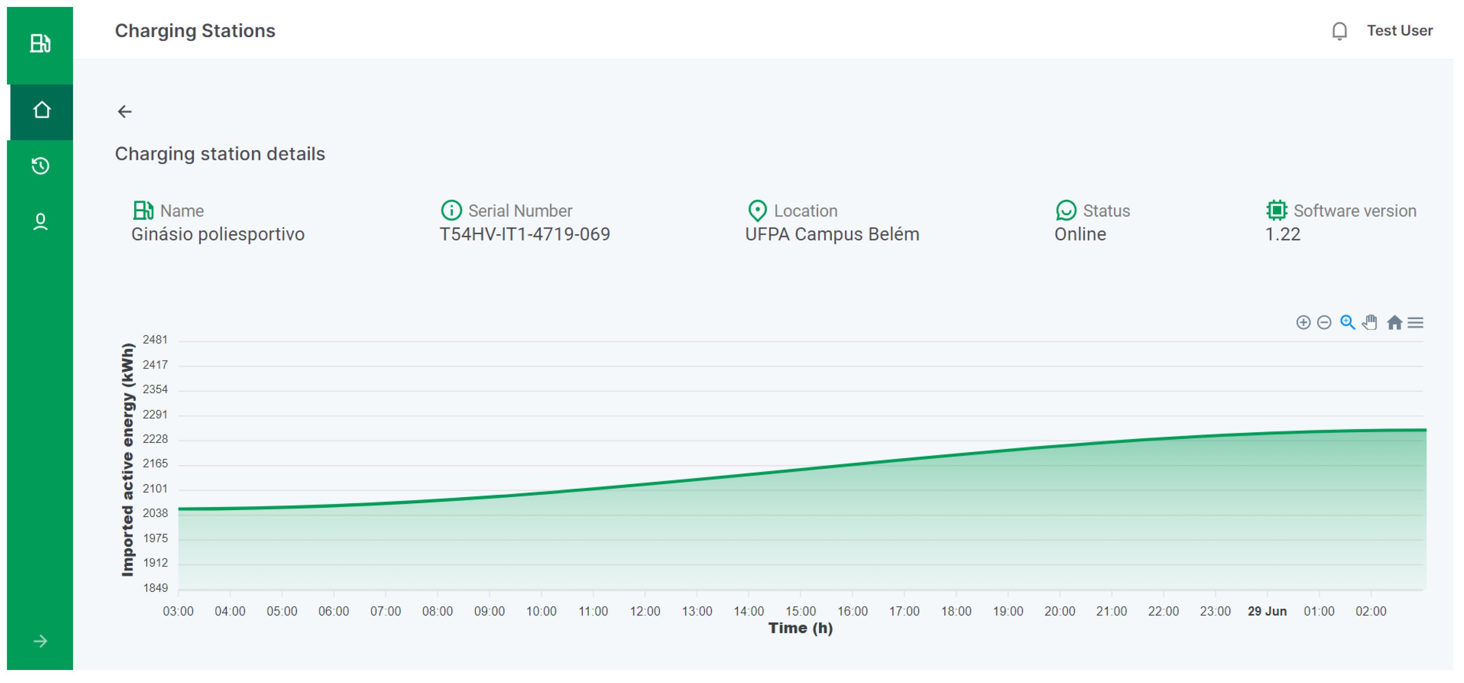1464x683 pixels.
Task: Toggle chart panning hand tool
Action: [x=1370, y=323]
